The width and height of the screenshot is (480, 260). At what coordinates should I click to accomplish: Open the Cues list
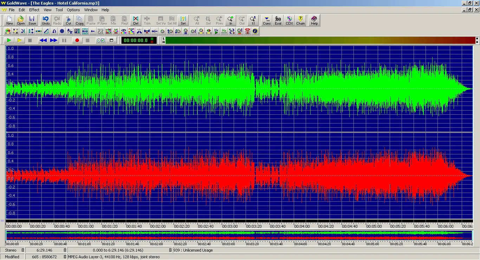point(266,20)
